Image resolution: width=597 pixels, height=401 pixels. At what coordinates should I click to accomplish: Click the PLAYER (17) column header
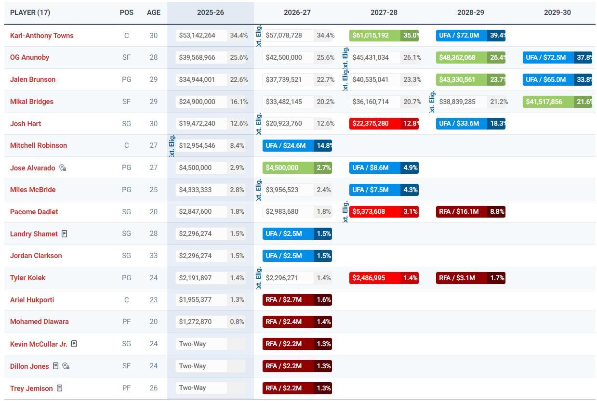(30, 13)
